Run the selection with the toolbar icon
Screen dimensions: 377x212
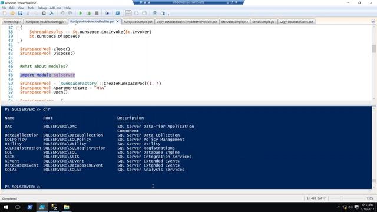click(x=88, y=13)
